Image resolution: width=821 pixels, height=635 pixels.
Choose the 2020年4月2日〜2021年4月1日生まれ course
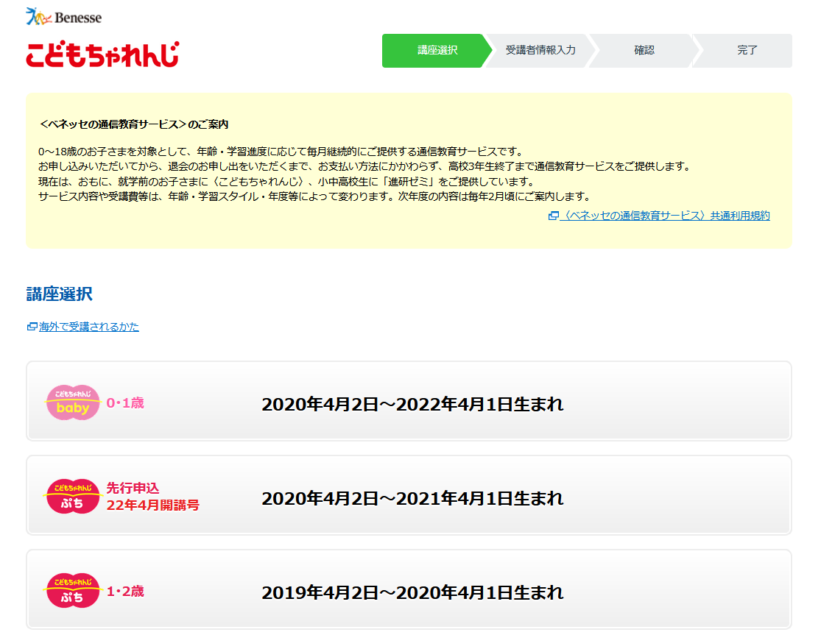click(409, 495)
